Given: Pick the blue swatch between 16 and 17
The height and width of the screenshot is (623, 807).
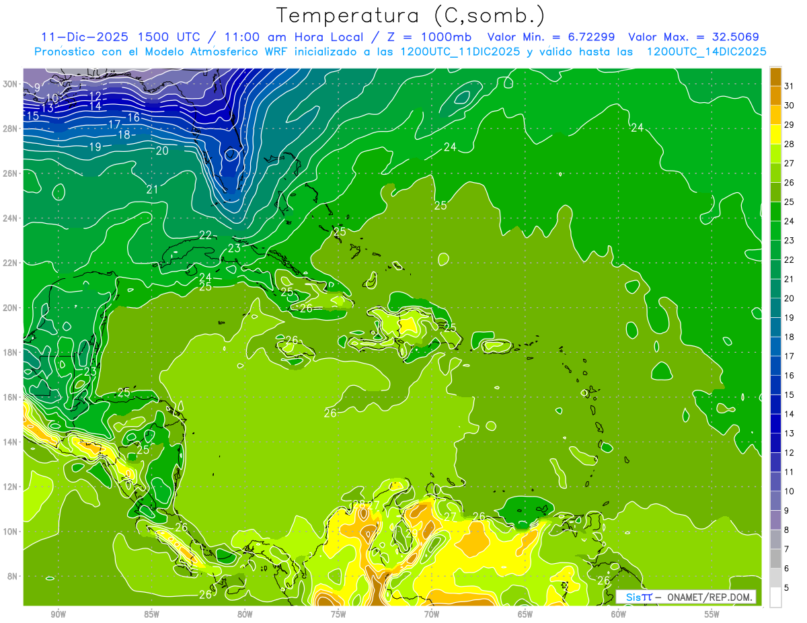Looking at the screenshot, I should click(x=775, y=366).
